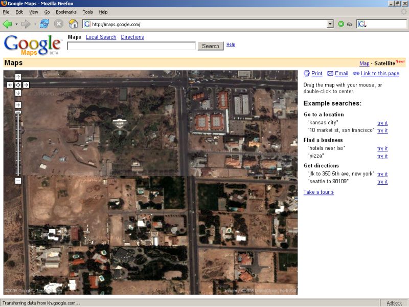
Task: Go to Firefox home page icon
Action: [73, 24]
